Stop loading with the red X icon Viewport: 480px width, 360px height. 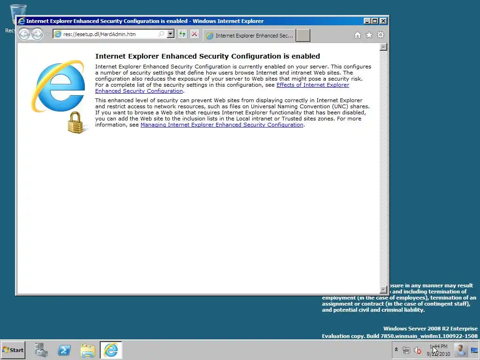(x=195, y=34)
